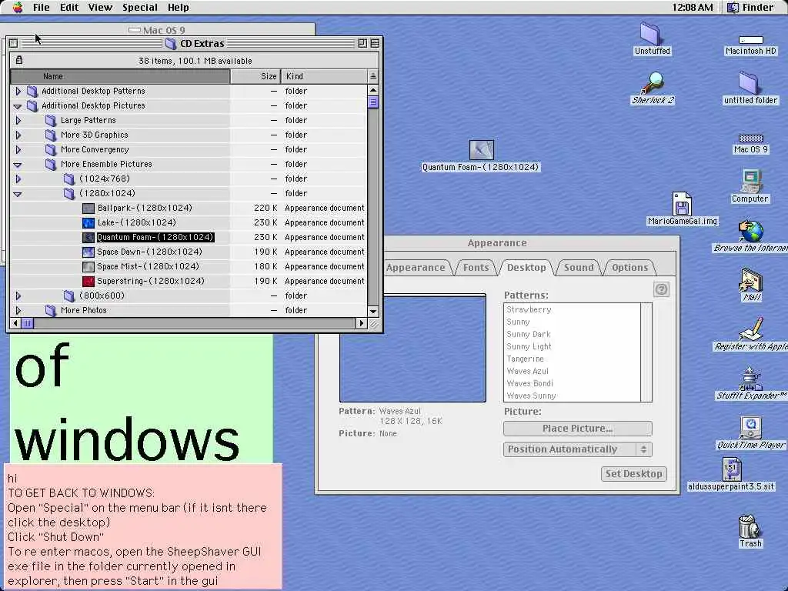The width and height of the screenshot is (788, 591).
Task: Expand the Large Patterns folder triangle
Action: click(x=18, y=120)
